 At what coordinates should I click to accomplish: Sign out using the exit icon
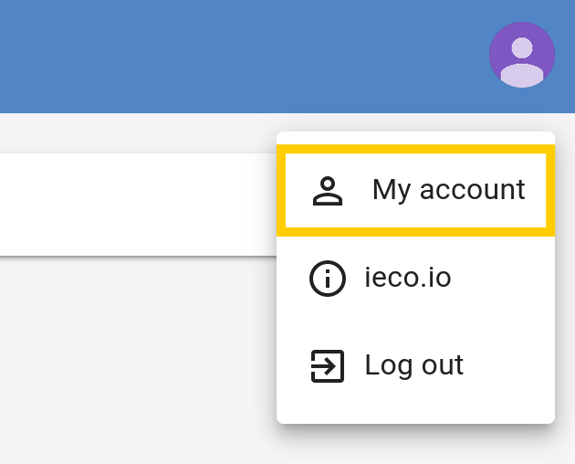click(328, 366)
